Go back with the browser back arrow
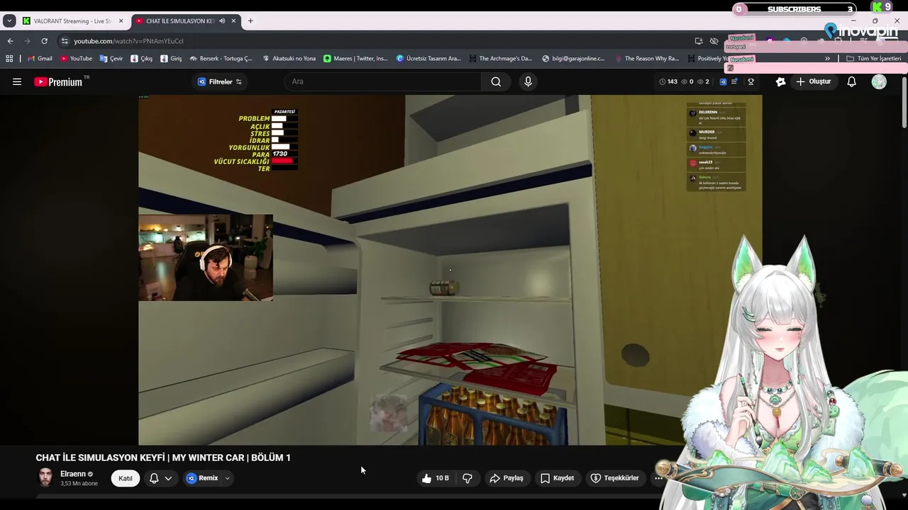Screen dimensions: 908x510 click(x=11, y=41)
